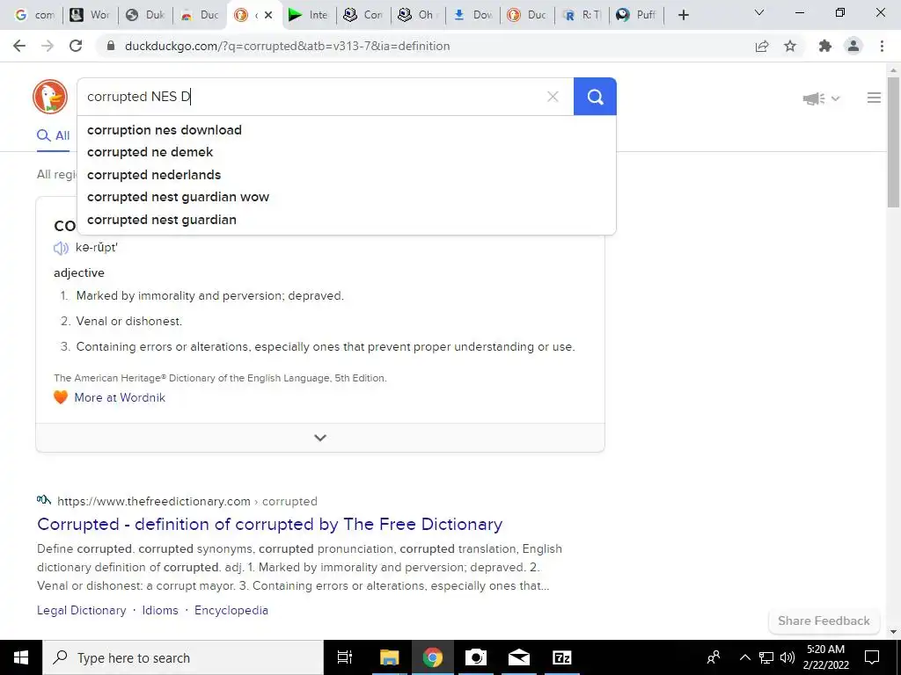Image resolution: width=901 pixels, height=675 pixels.
Task: Click the Share Feedback button
Action: (824, 621)
